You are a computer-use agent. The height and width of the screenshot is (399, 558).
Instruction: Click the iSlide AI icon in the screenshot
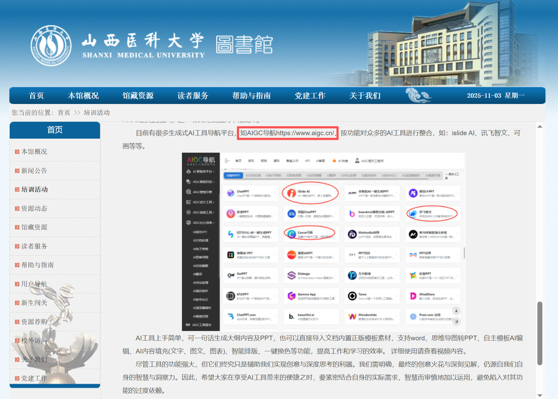point(291,193)
